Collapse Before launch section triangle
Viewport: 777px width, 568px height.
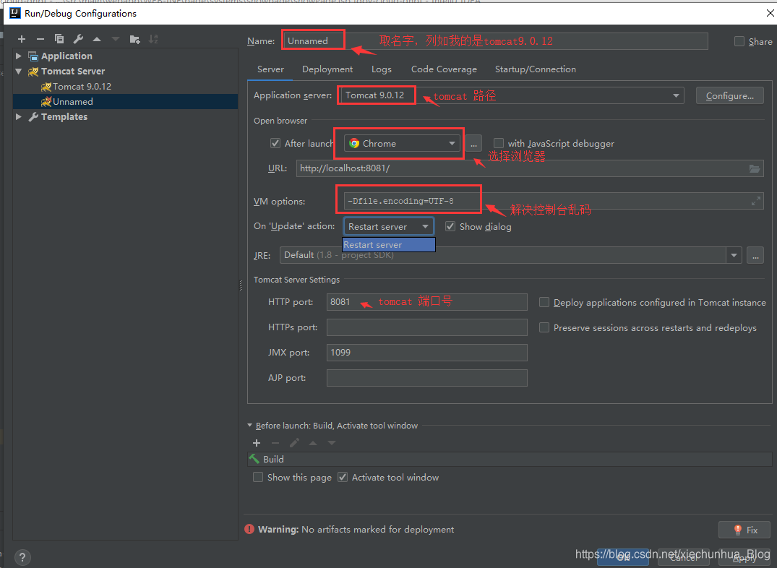(x=250, y=426)
